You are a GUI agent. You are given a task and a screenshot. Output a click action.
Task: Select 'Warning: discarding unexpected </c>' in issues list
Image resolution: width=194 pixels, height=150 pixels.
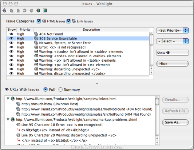(x=78, y=69)
